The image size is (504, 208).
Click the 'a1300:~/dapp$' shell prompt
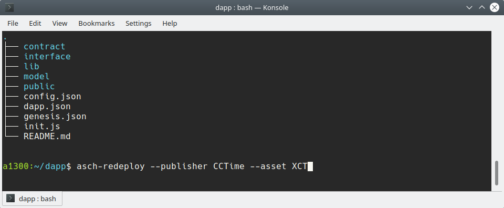(x=37, y=167)
